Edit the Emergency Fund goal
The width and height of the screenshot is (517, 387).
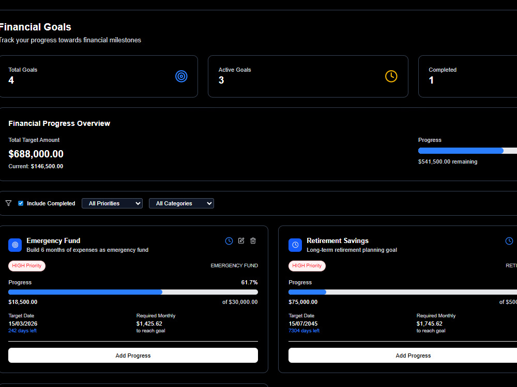(241, 241)
